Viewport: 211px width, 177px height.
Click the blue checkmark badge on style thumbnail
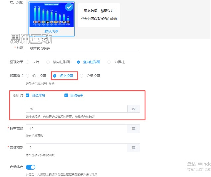tap(69, 7)
